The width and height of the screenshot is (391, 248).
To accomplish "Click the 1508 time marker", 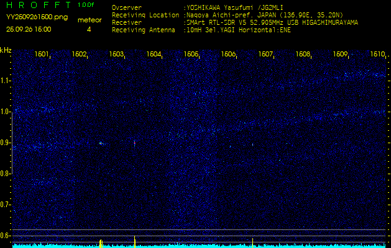I will (303, 54).
